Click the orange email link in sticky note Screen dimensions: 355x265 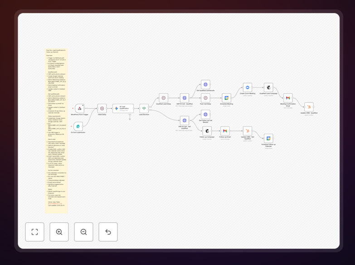[x=55, y=204]
